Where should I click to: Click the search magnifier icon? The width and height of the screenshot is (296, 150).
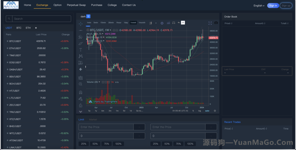tap(9, 19)
